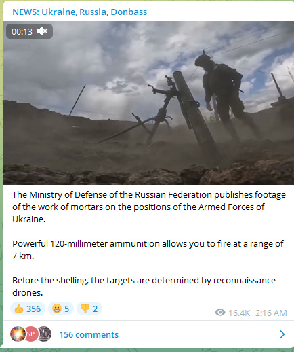
Task: Expand comments with the right chevron arrow
Action: (x=282, y=334)
